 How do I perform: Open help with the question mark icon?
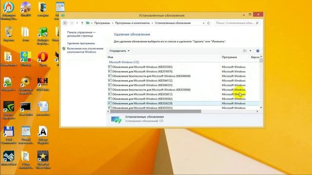258,51
